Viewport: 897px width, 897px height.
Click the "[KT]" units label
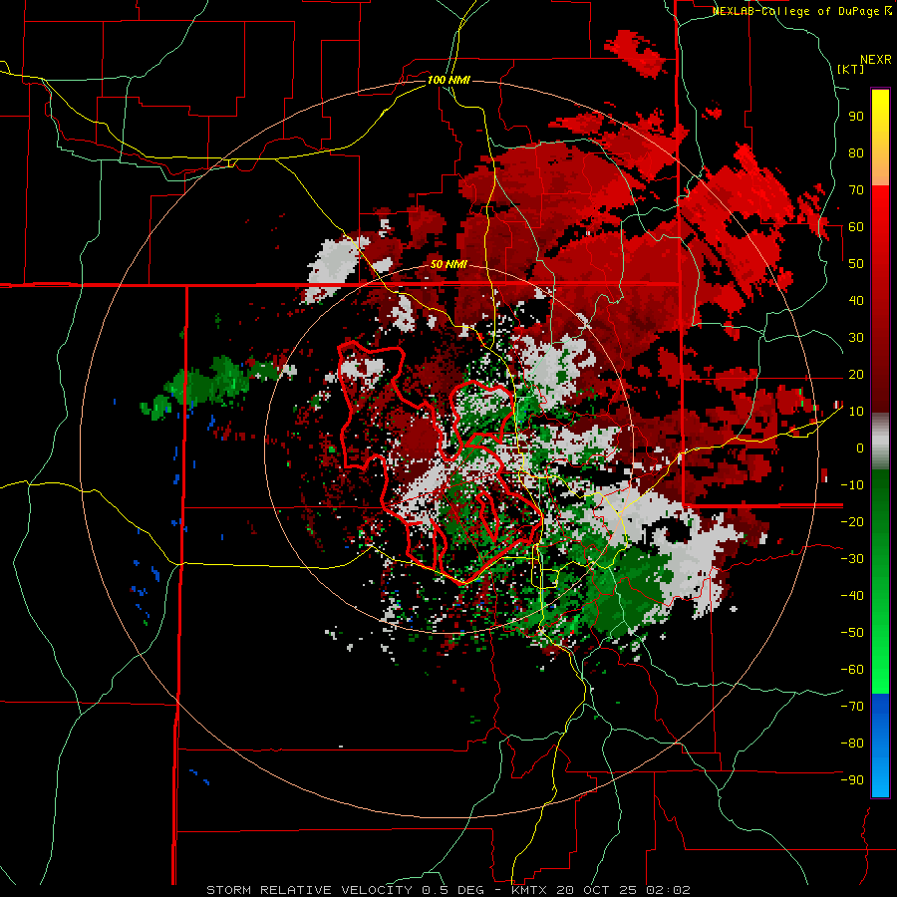(x=851, y=69)
